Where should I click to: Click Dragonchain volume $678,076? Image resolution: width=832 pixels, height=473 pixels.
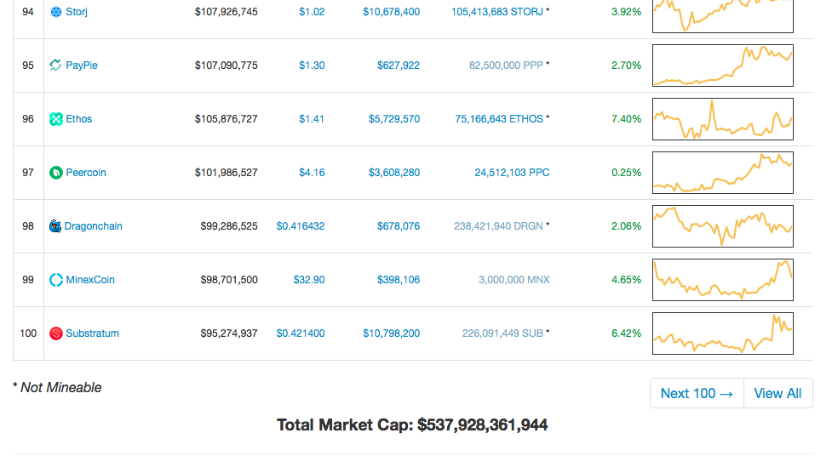click(399, 226)
